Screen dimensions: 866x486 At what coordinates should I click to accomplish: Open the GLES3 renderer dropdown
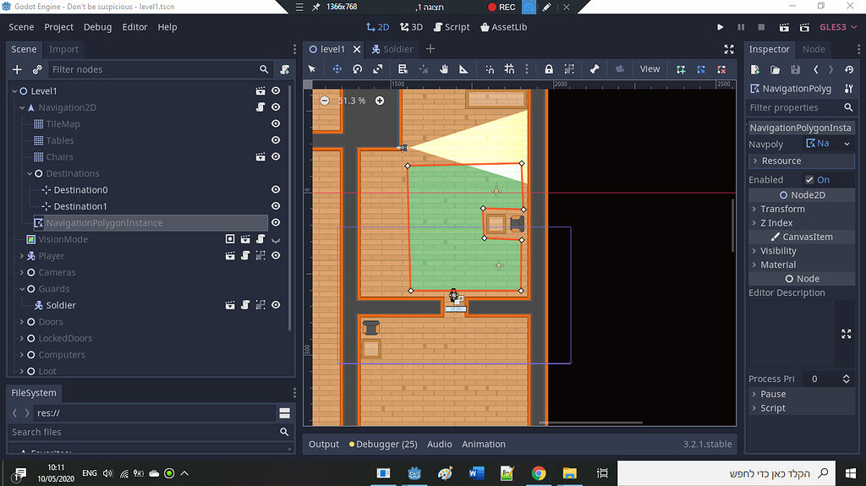click(x=833, y=27)
